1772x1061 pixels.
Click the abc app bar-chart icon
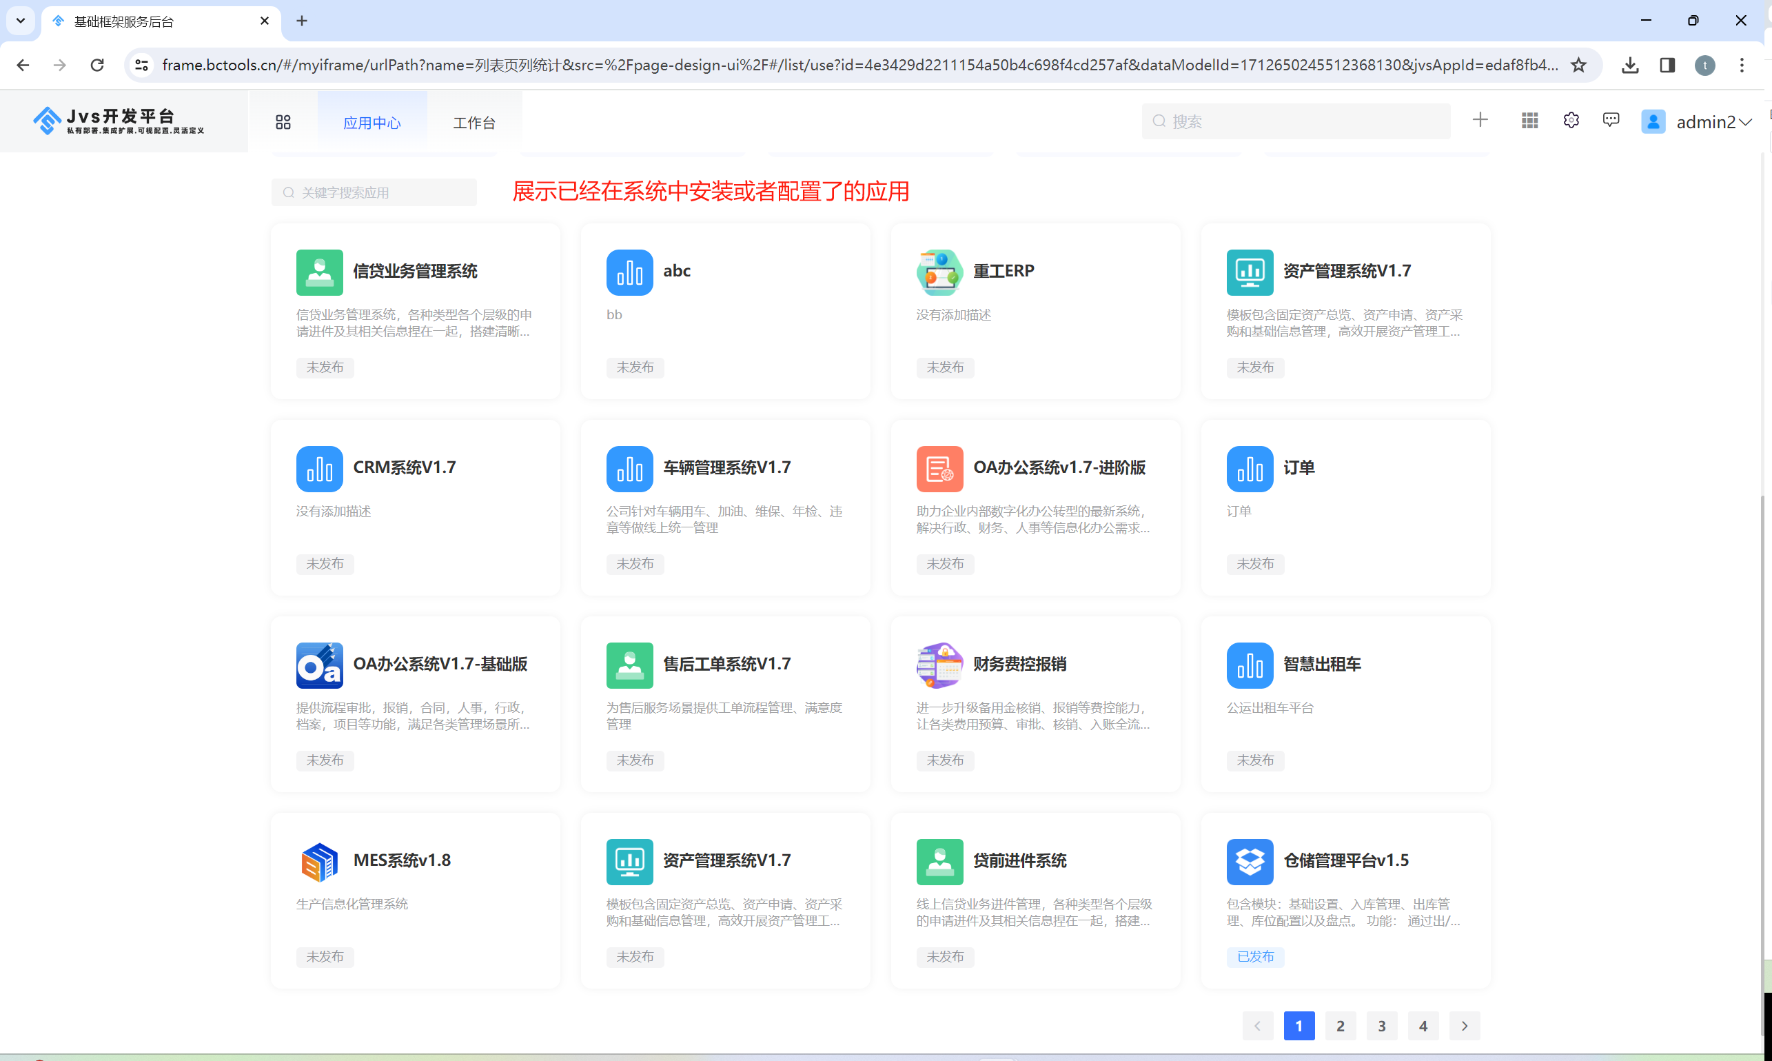coord(630,272)
